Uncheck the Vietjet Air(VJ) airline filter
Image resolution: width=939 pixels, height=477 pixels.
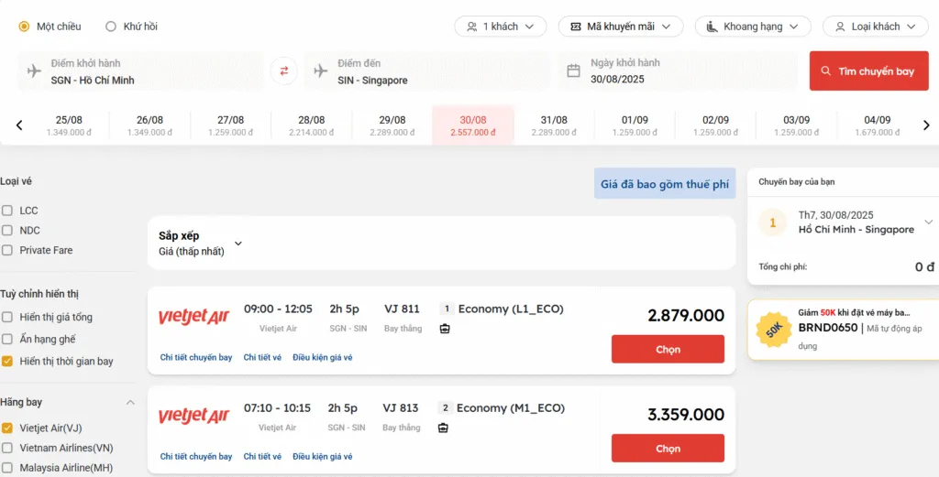coord(7,428)
